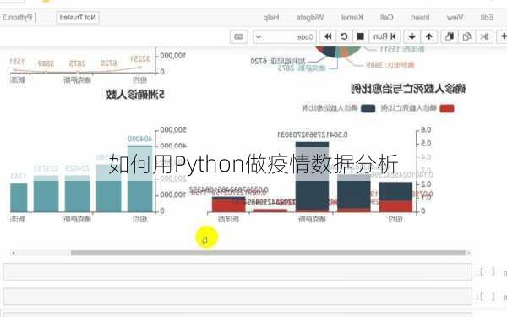Image resolution: width=507 pixels, height=317 pixels.
Task: Click the shortest teal bar at the chart edge
Action: [19, 198]
